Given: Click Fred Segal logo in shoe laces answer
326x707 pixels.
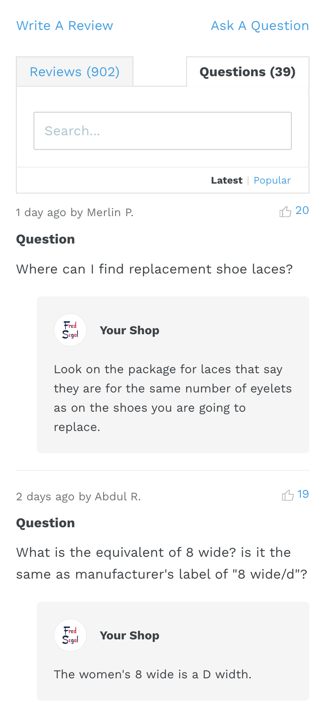Looking at the screenshot, I should point(71,330).
